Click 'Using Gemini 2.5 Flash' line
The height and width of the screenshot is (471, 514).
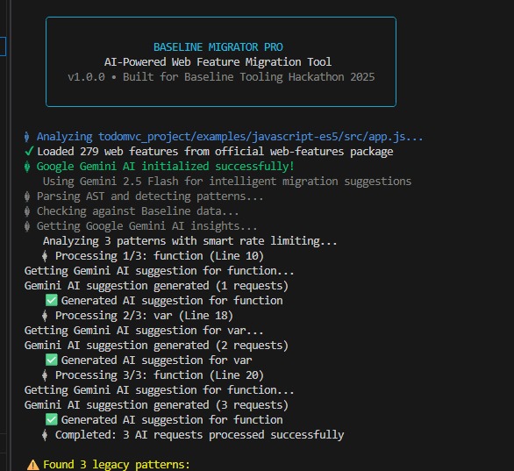227,182
